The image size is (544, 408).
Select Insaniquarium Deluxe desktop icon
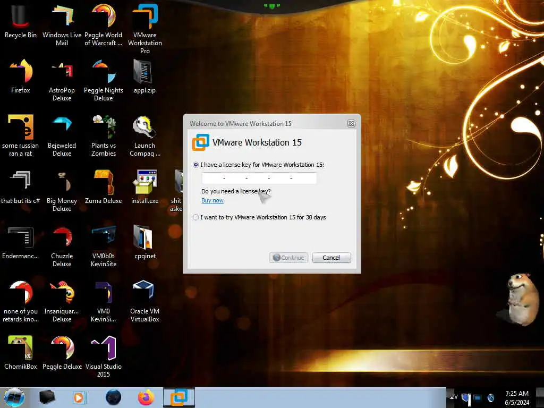pyautogui.click(x=62, y=301)
